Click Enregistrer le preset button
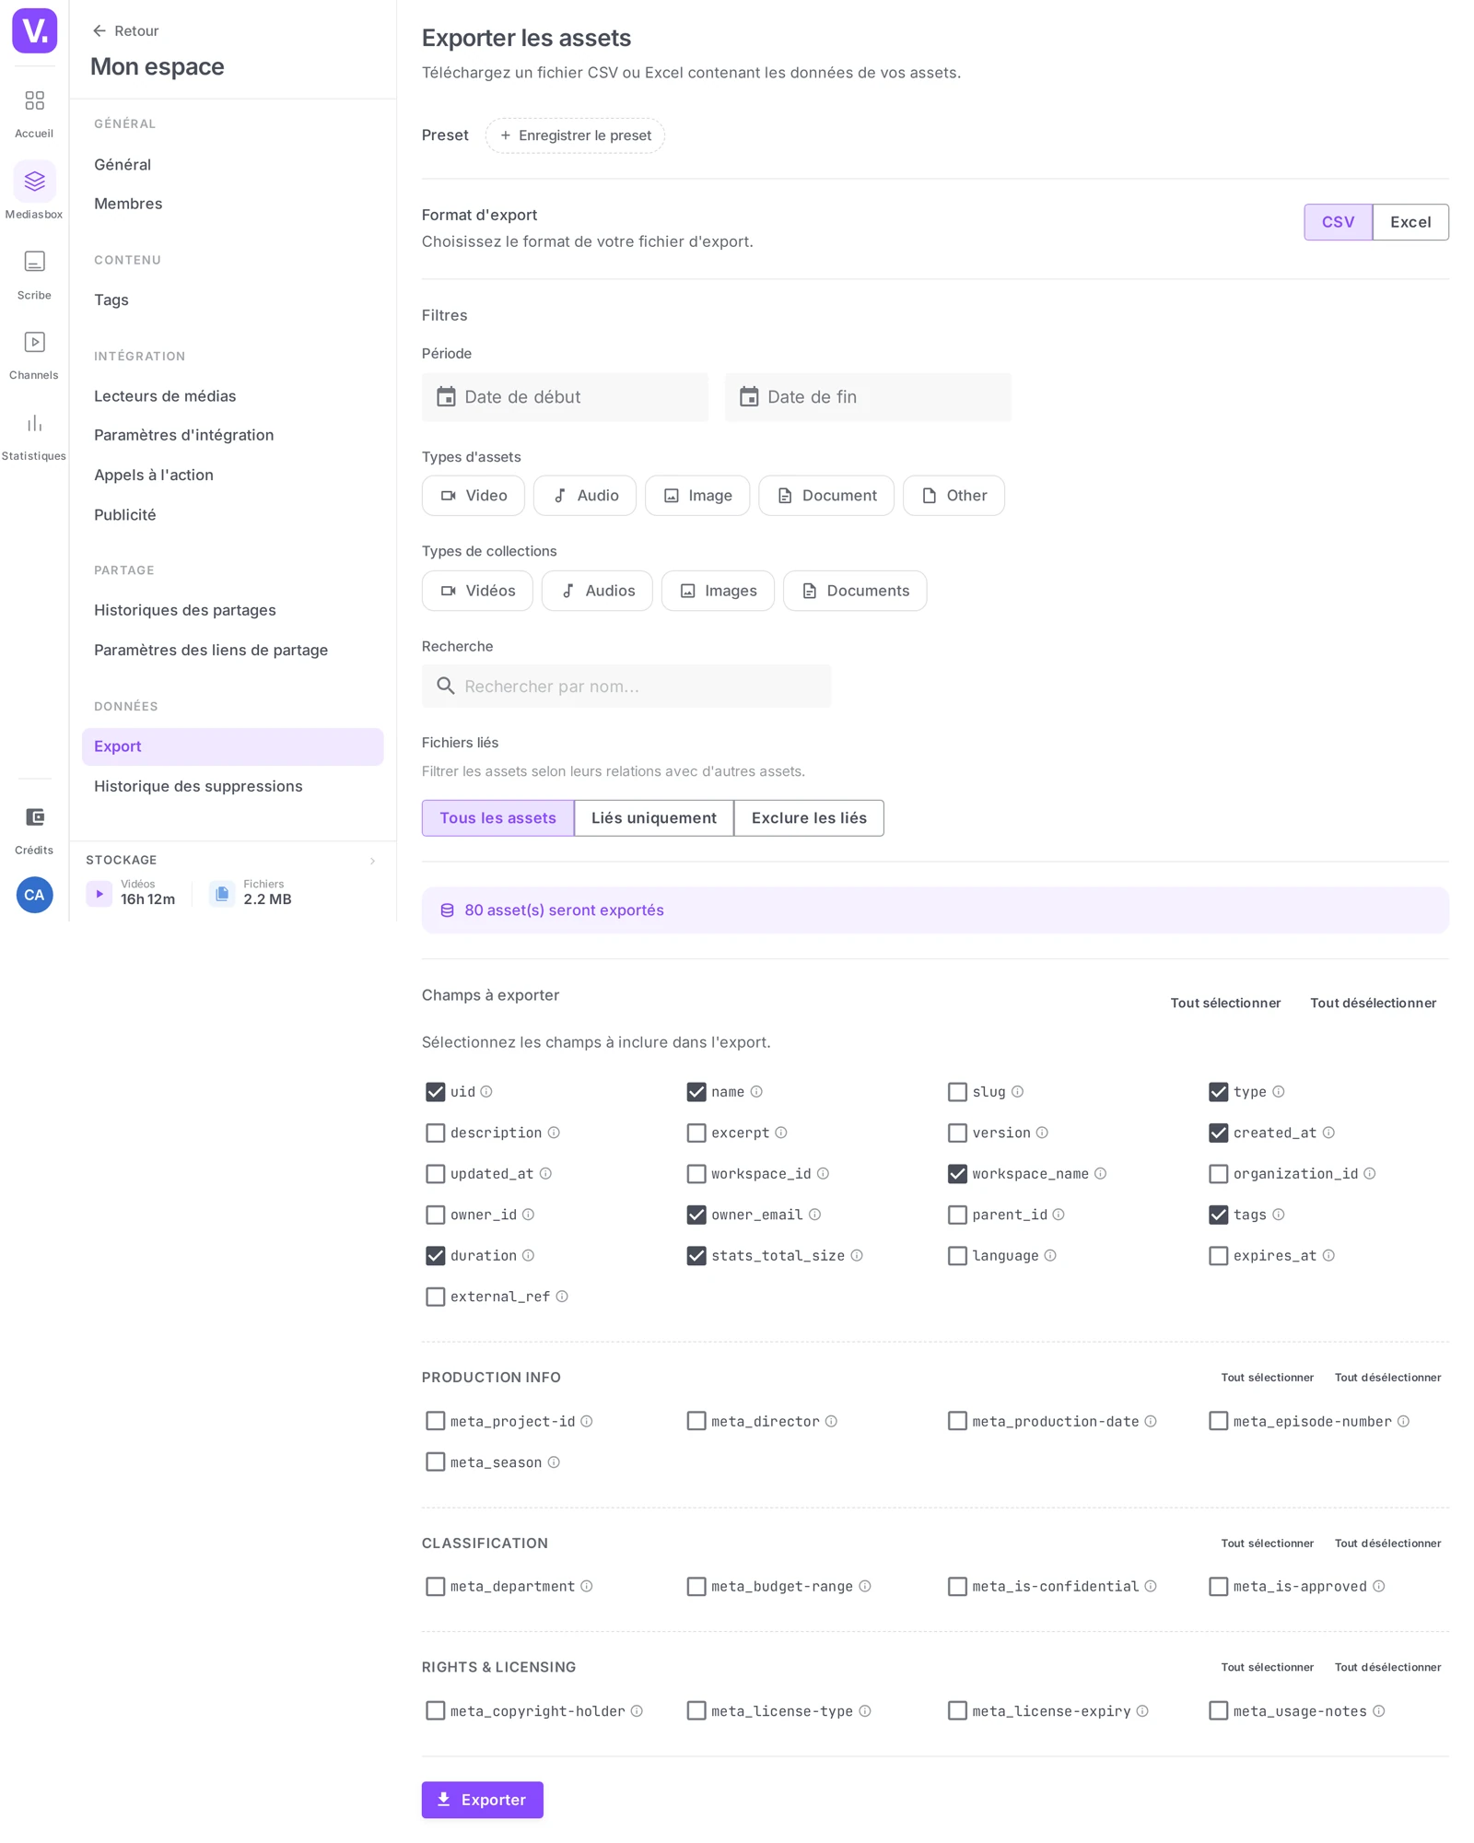 coord(575,135)
